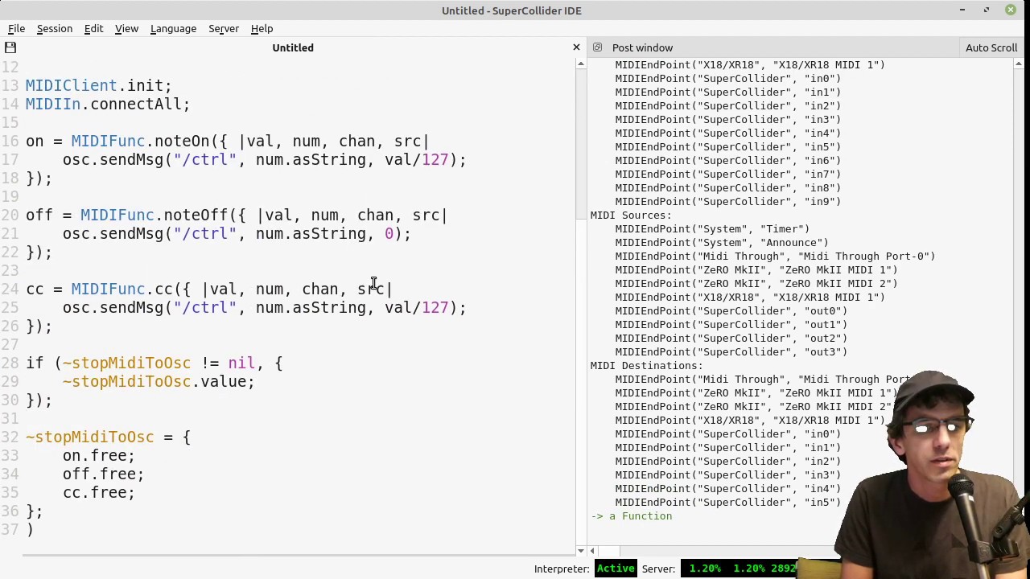Click 'MIDI Destinations:' heading in Post window
The image size is (1030, 579).
point(647,365)
